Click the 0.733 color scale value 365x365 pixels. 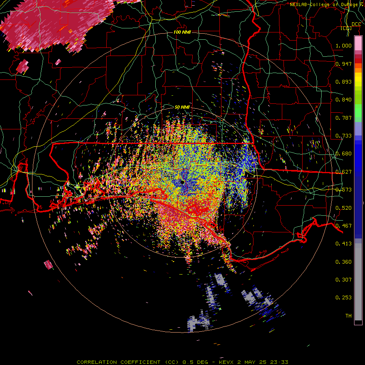coord(344,136)
